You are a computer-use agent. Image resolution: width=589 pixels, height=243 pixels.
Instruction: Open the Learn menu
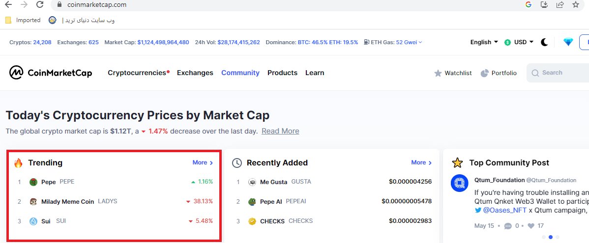315,73
